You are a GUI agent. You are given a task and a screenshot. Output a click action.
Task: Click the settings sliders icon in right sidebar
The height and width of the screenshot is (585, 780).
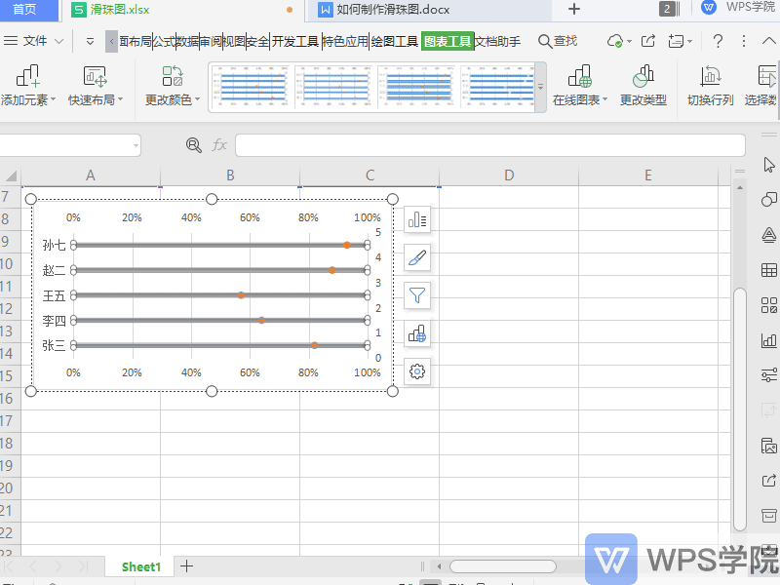coord(769,374)
